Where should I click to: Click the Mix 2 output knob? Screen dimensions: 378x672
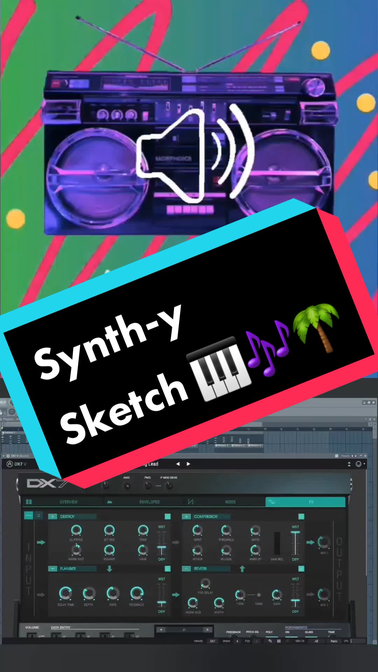pyautogui.click(x=324, y=594)
